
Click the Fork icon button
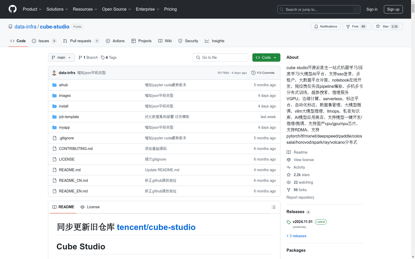pos(348,26)
